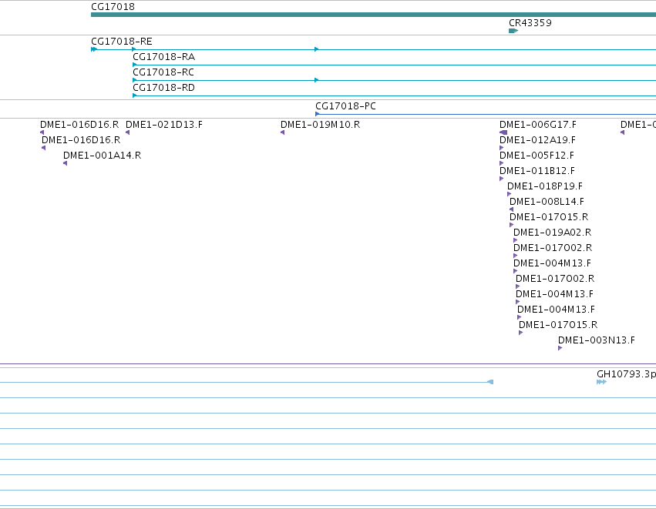Open the DME1-006G17.F label

coord(538,125)
